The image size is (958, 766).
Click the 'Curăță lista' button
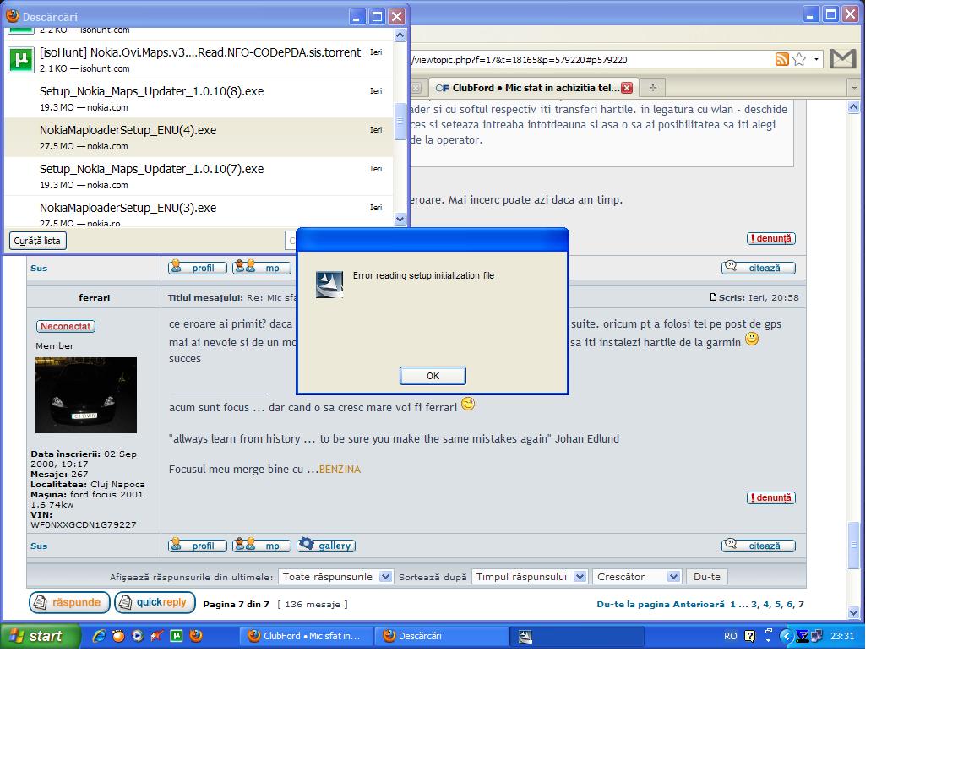coord(37,241)
